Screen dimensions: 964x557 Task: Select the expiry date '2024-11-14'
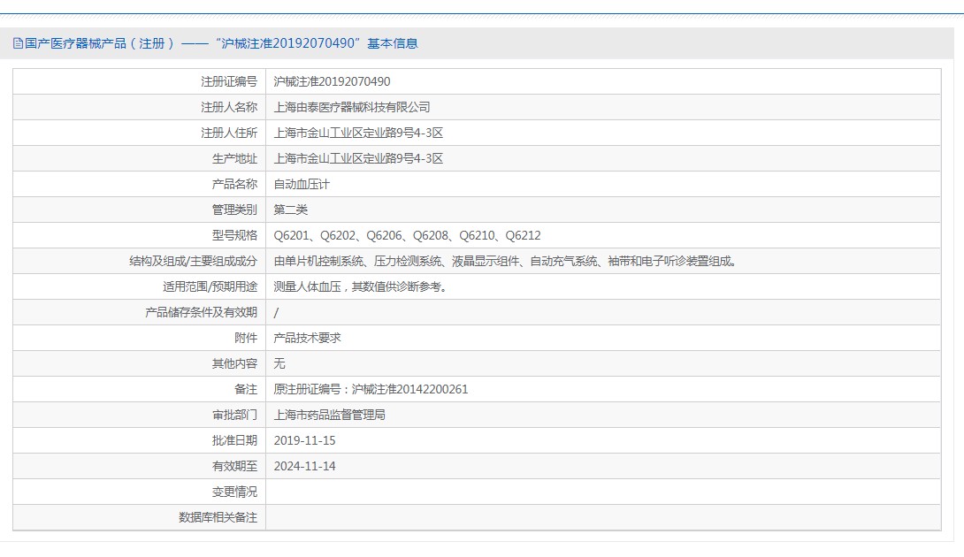click(x=305, y=466)
